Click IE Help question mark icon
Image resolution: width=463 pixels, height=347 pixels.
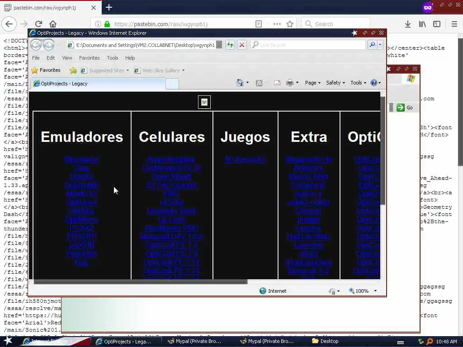[374, 83]
